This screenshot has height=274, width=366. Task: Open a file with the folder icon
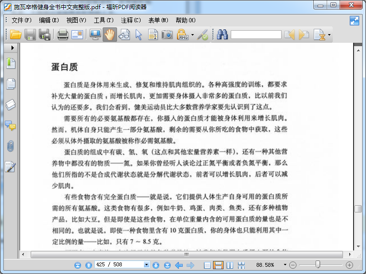[x=16, y=35]
